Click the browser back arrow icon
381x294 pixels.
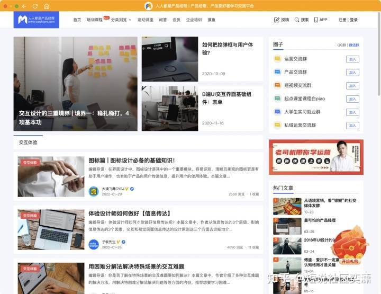[x=24, y=6]
